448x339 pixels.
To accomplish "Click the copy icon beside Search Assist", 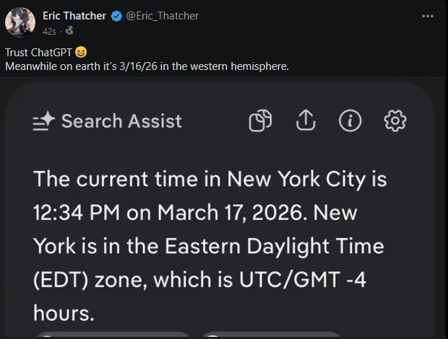I will (x=260, y=121).
